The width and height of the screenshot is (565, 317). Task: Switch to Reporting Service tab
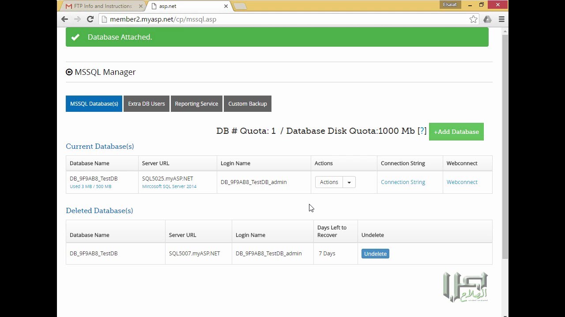coord(196,104)
